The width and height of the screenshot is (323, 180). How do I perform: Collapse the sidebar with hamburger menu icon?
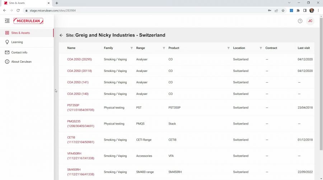pos(7,21)
